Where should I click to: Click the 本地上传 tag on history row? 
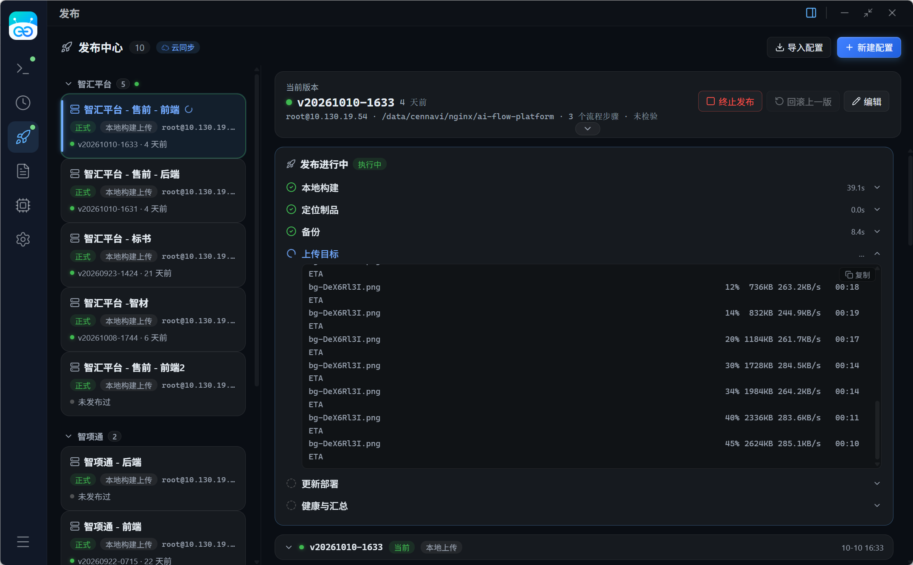click(x=441, y=548)
